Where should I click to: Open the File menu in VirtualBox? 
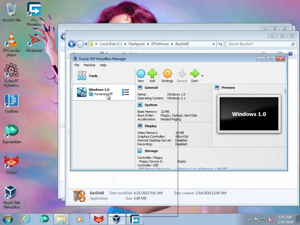(77, 65)
